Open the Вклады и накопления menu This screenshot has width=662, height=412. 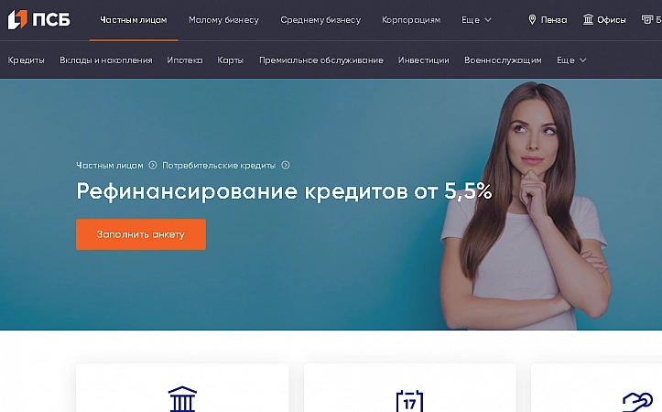coord(106,60)
